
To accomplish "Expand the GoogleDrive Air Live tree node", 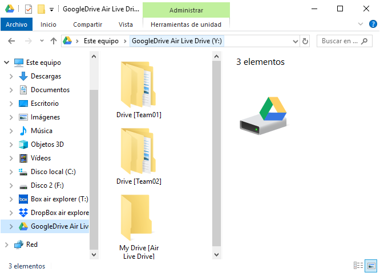I will pos(11,226).
